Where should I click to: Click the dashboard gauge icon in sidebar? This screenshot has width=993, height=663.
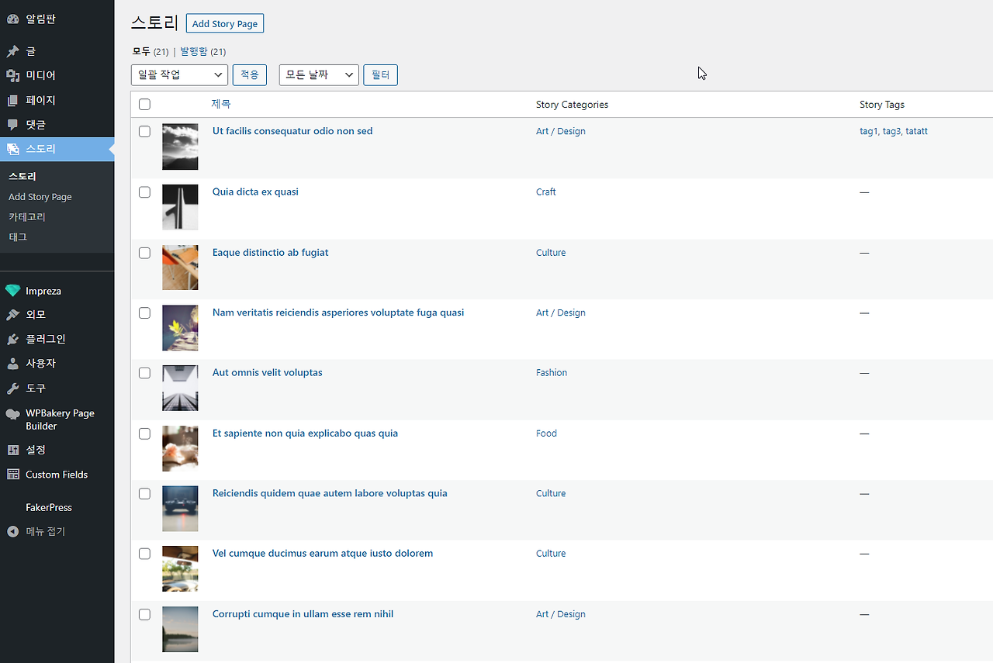pyautogui.click(x=12, y=19)
